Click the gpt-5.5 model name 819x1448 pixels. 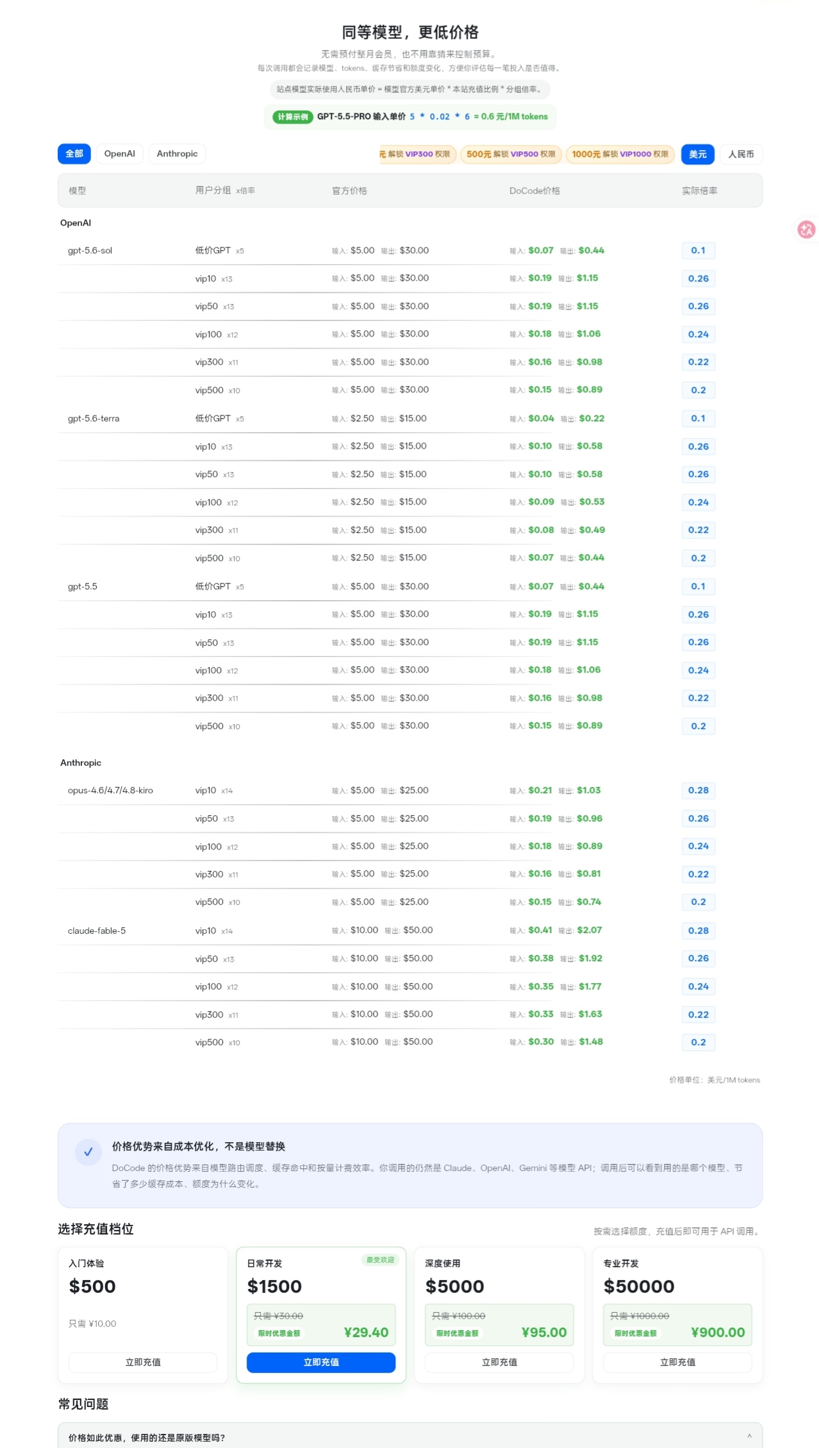coord(83,587)
